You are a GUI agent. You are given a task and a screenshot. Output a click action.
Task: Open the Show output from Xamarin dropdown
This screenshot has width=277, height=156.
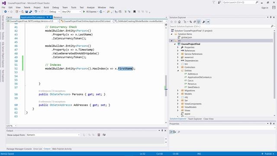click(x=53, y=135)
